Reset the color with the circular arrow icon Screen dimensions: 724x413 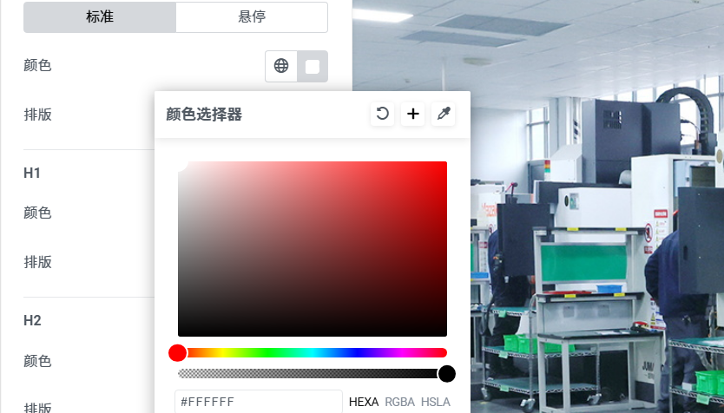point(382,114)
